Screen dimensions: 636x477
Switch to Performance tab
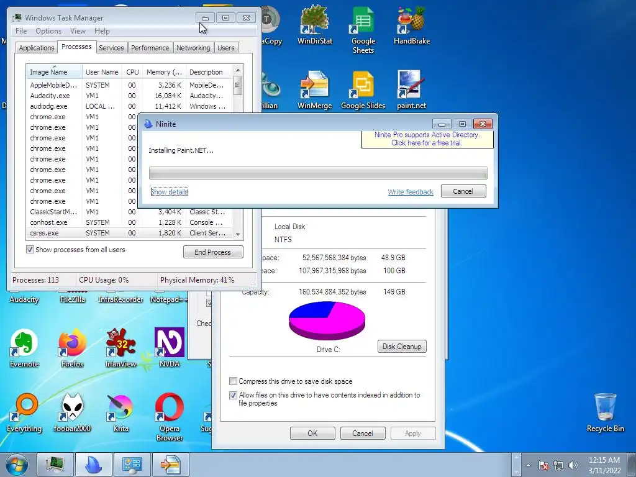tap(150, 48)
